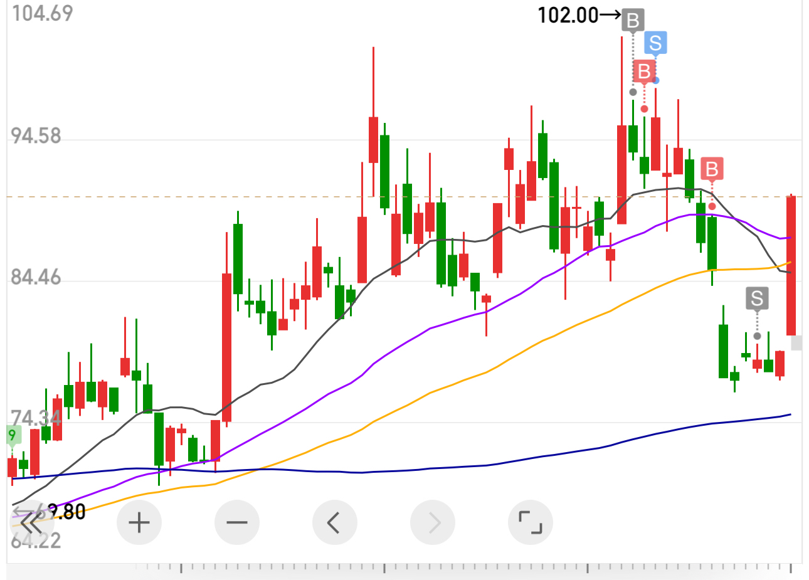The width and height of the screenshot is (809, 580).
Task: Click the 74.34 axis price label
Action: point(36,418)
